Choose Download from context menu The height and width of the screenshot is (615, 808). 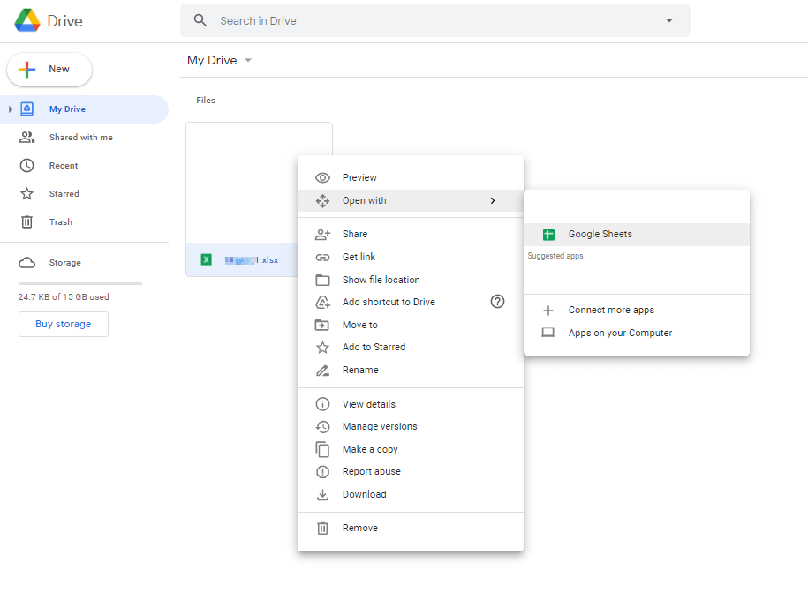[411, 494]
